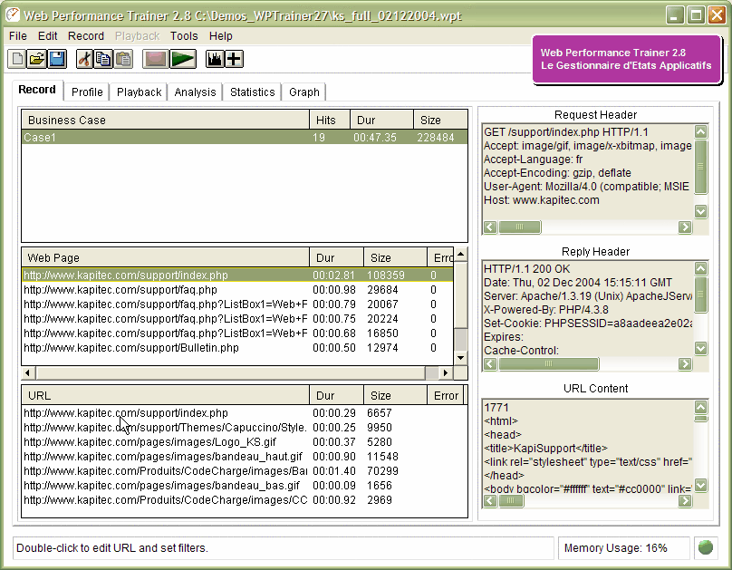Click the plus sign toolbar icon
The width and height of the screenshot is (732, 570).
point(234,59)
